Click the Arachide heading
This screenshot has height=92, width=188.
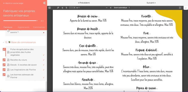[88, 80]
